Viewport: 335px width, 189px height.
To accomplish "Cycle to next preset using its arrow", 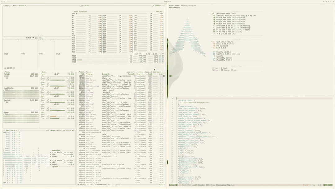I will [25, 6].
